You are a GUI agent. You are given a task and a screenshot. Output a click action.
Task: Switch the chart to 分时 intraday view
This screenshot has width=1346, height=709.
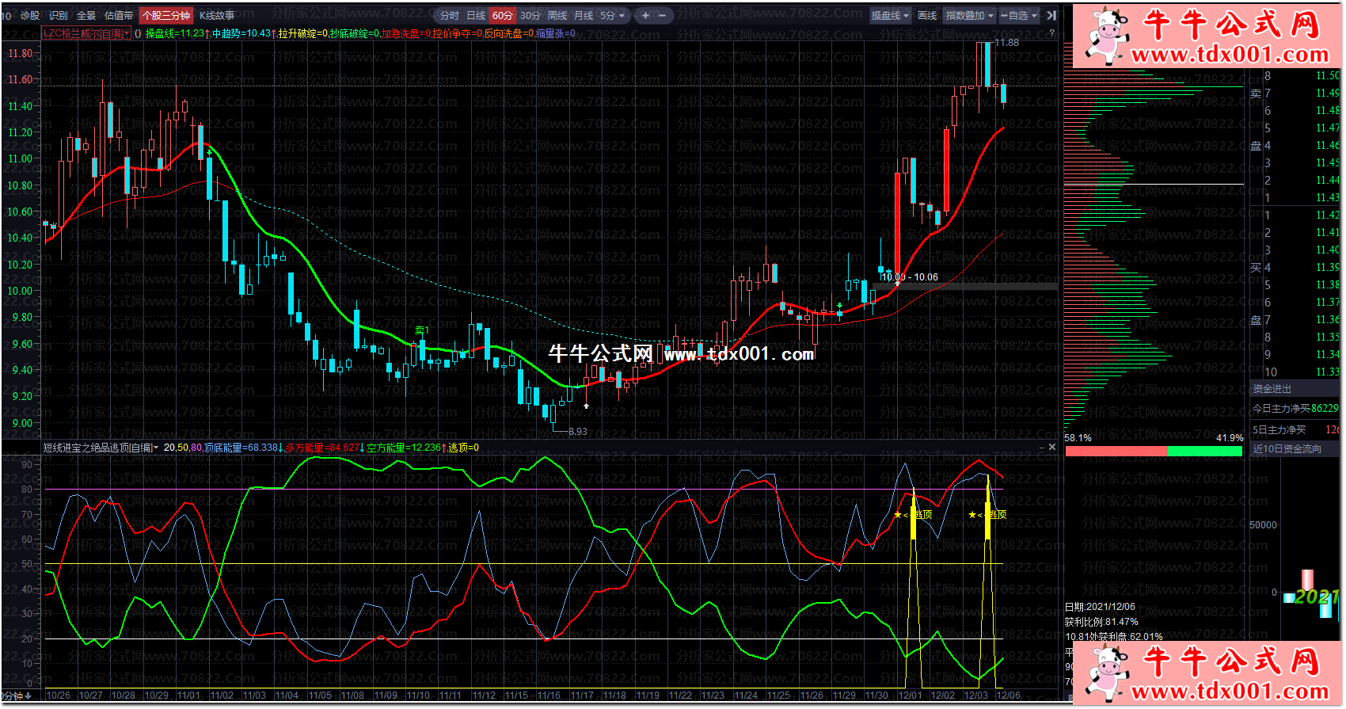pos(450,15)
